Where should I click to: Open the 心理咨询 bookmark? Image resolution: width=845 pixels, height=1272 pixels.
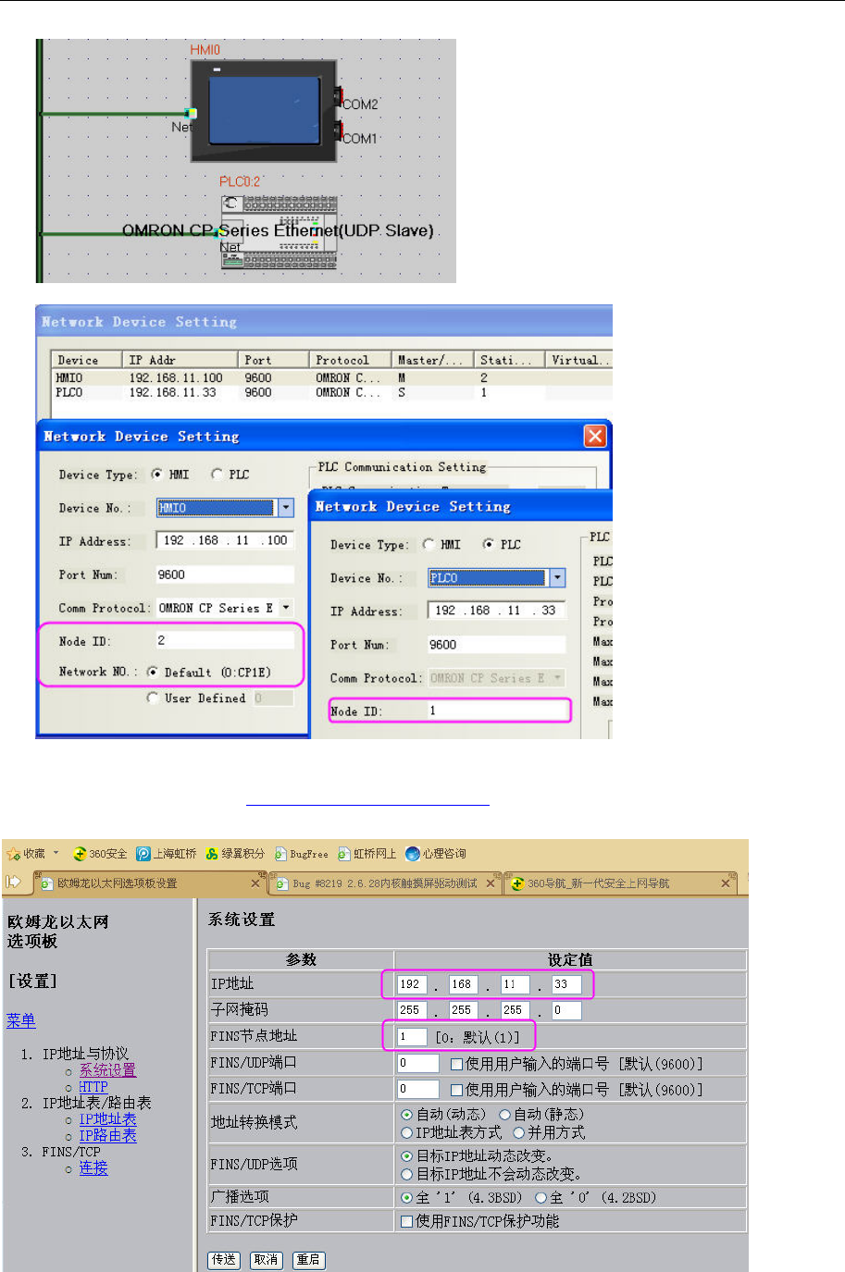436,854
